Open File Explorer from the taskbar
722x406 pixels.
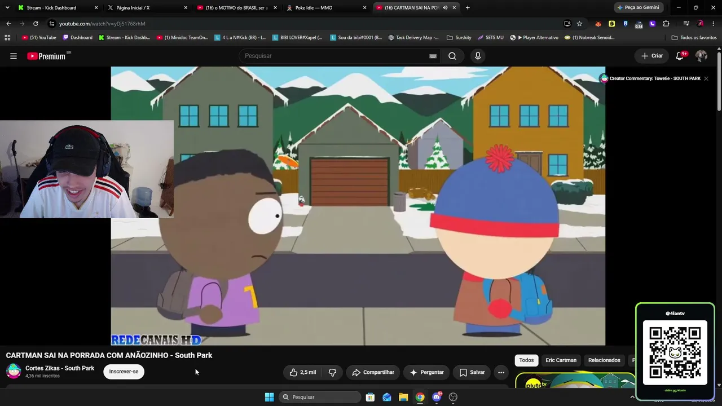[x=403, y=397]
